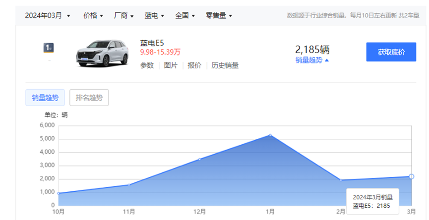The width and height of the screenshot is (429, 220).
Task: Expand the 价格 filter dropdown
Action: tap(93, 15)
